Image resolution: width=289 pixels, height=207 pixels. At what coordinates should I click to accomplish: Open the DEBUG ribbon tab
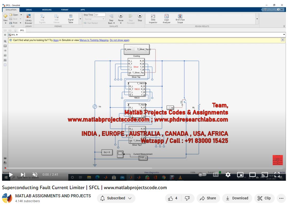(x=29, y=10)
